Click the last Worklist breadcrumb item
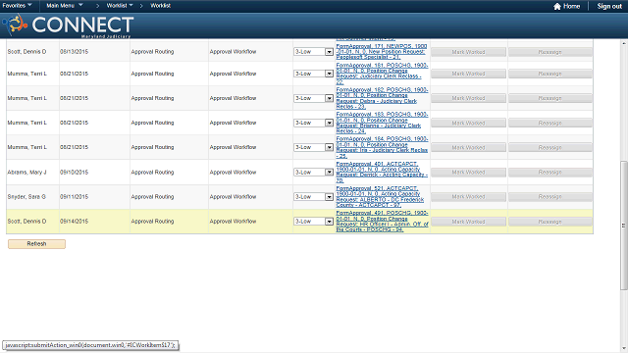 (x=160, y=6)
